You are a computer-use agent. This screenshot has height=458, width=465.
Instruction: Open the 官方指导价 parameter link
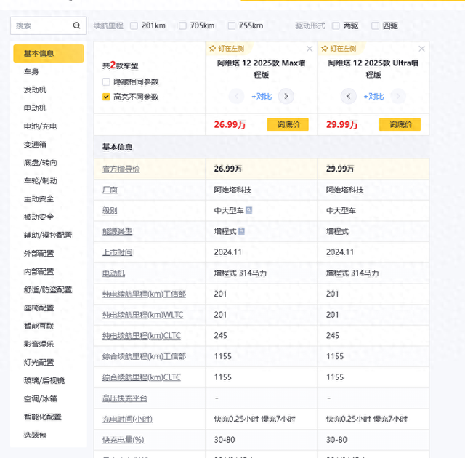[121, 169]
